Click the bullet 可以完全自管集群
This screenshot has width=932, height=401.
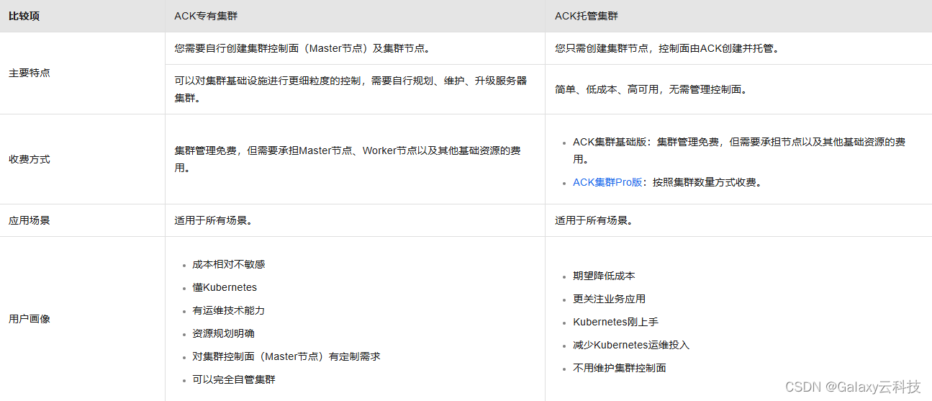coord(234,380)
